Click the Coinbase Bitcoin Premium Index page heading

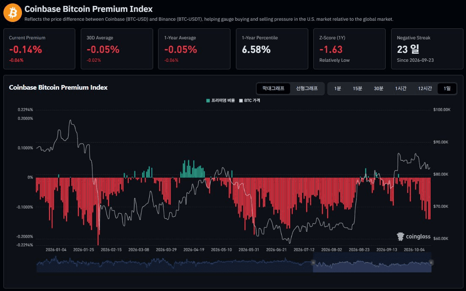click(x=88, y=9)
